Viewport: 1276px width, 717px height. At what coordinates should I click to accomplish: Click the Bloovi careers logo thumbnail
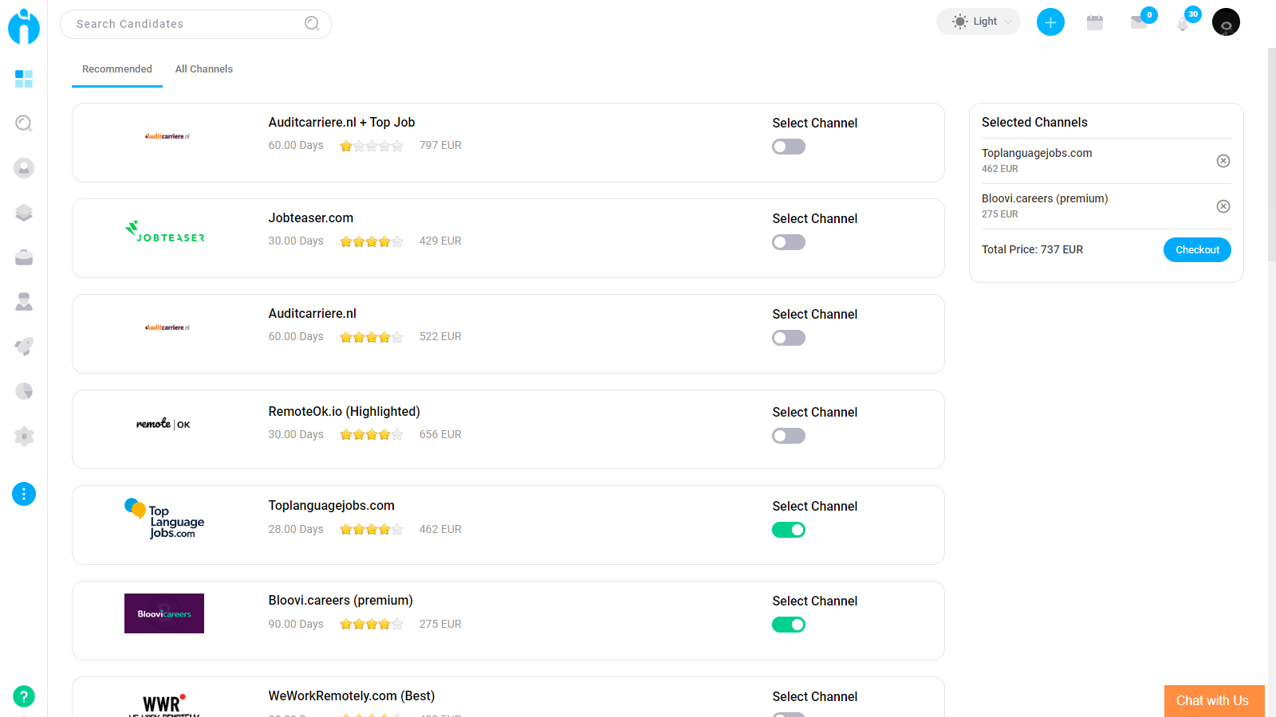point(164,613)
